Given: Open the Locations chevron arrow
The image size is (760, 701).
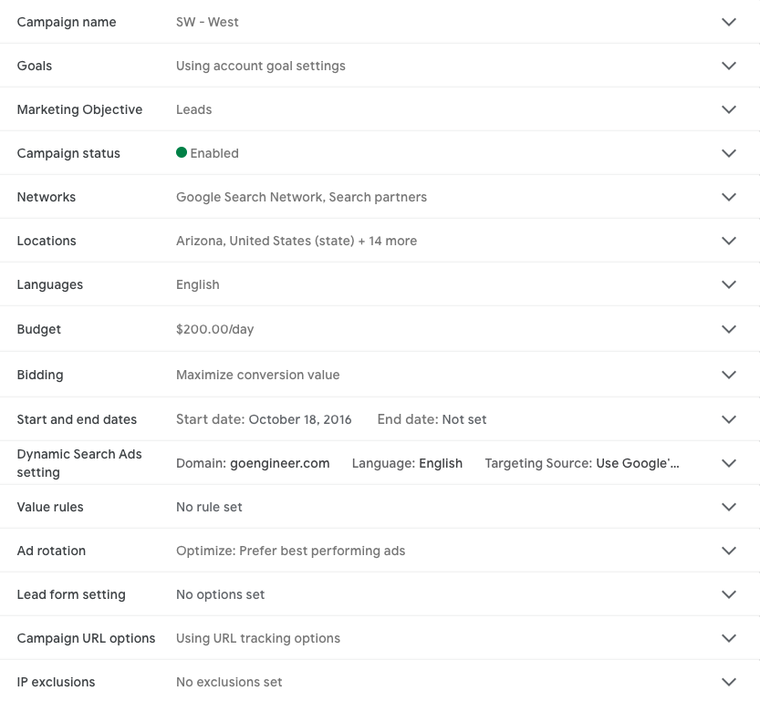Looking at the screenshot, I should 728,241.
